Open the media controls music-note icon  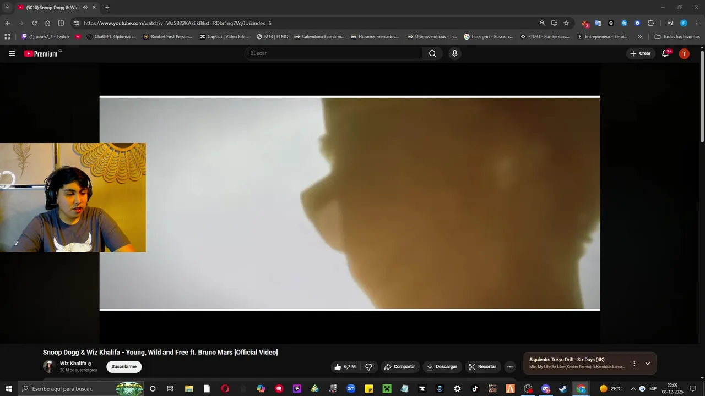point(670,23)
